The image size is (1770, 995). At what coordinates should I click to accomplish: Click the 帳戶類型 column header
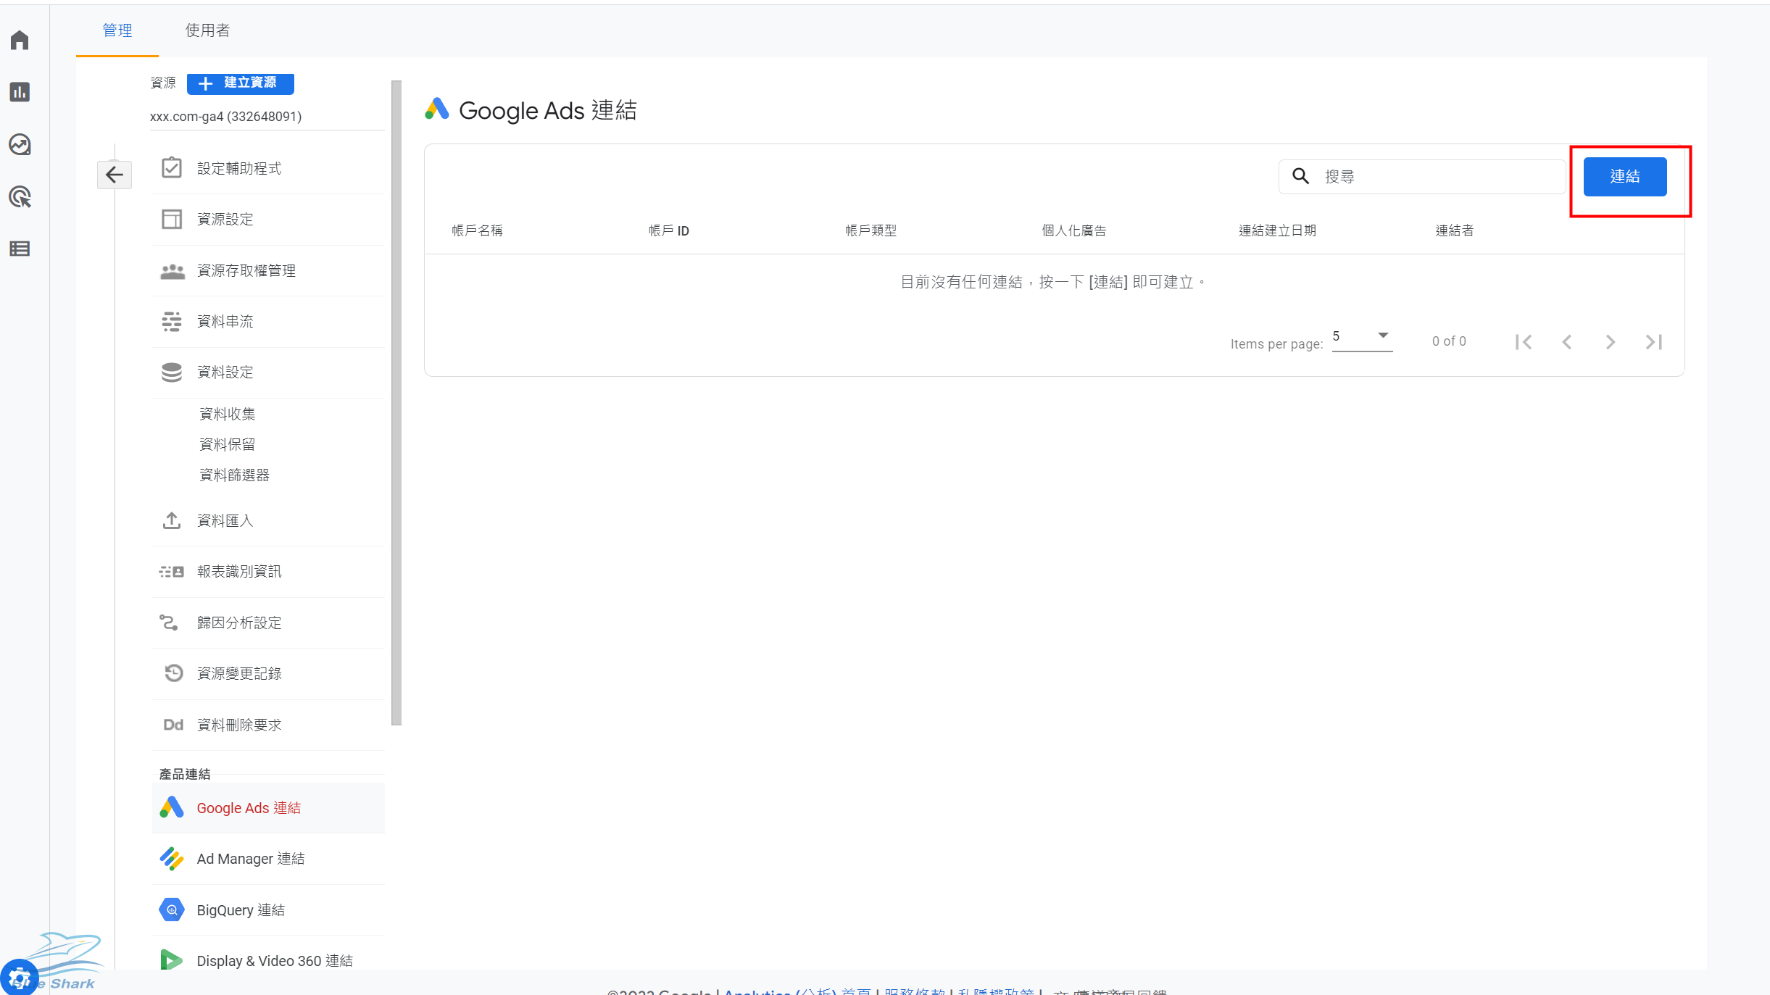871,230
